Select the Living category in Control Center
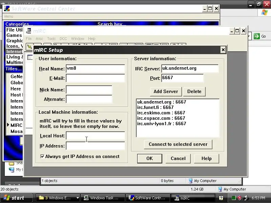Screen dimensions: 271x203 pos(14,57)
